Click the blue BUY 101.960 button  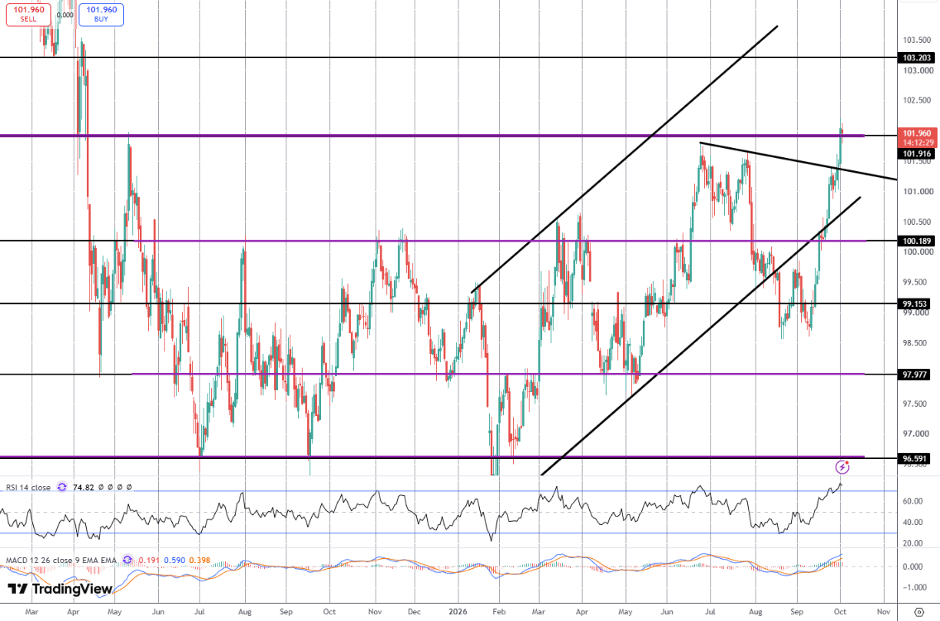point(101,14)
